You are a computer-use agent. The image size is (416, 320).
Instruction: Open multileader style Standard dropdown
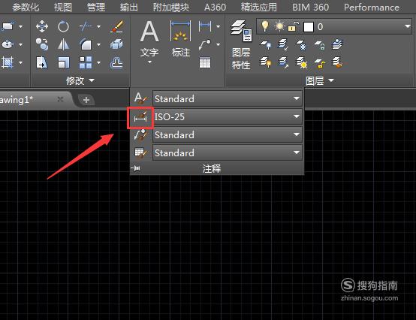(228, 134)
